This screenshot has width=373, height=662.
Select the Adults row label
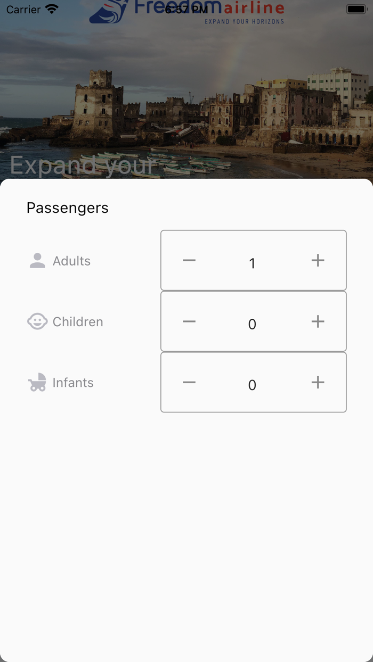(71, 261)
